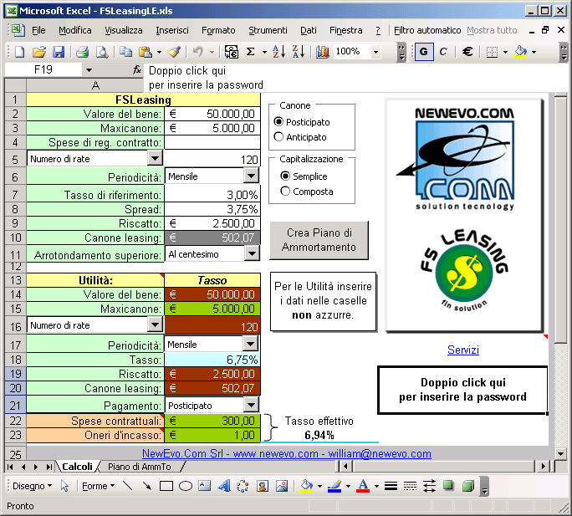Open Print Preview with the magnifier page icon
This screenshot has width=572, height=516.
(102, 52)
